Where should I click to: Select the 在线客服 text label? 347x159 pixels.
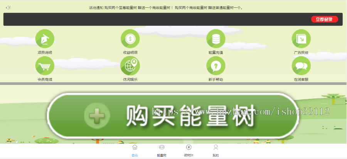301,79
